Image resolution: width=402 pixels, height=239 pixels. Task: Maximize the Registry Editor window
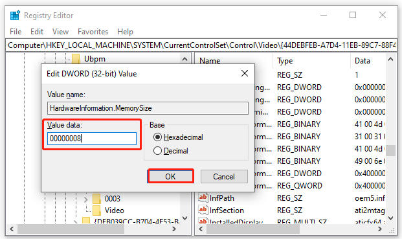coord(353,15)
